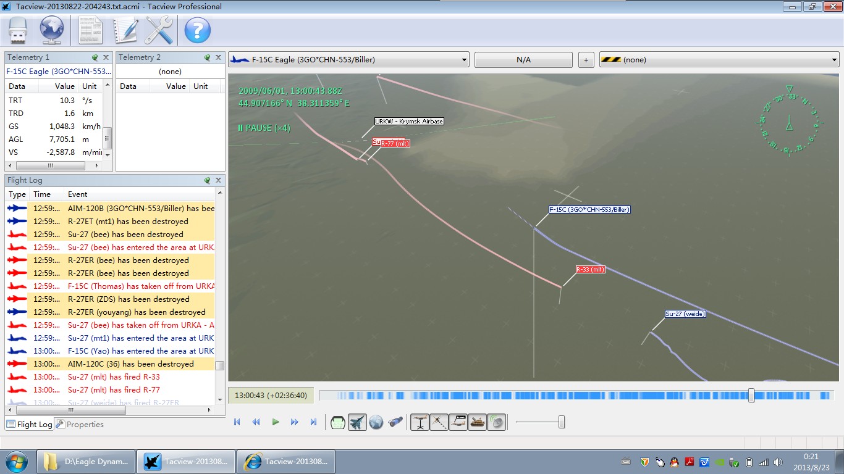Click the R-33 (mlt) missile label
Screen dimensions: 844x474
tap(590, 270)
